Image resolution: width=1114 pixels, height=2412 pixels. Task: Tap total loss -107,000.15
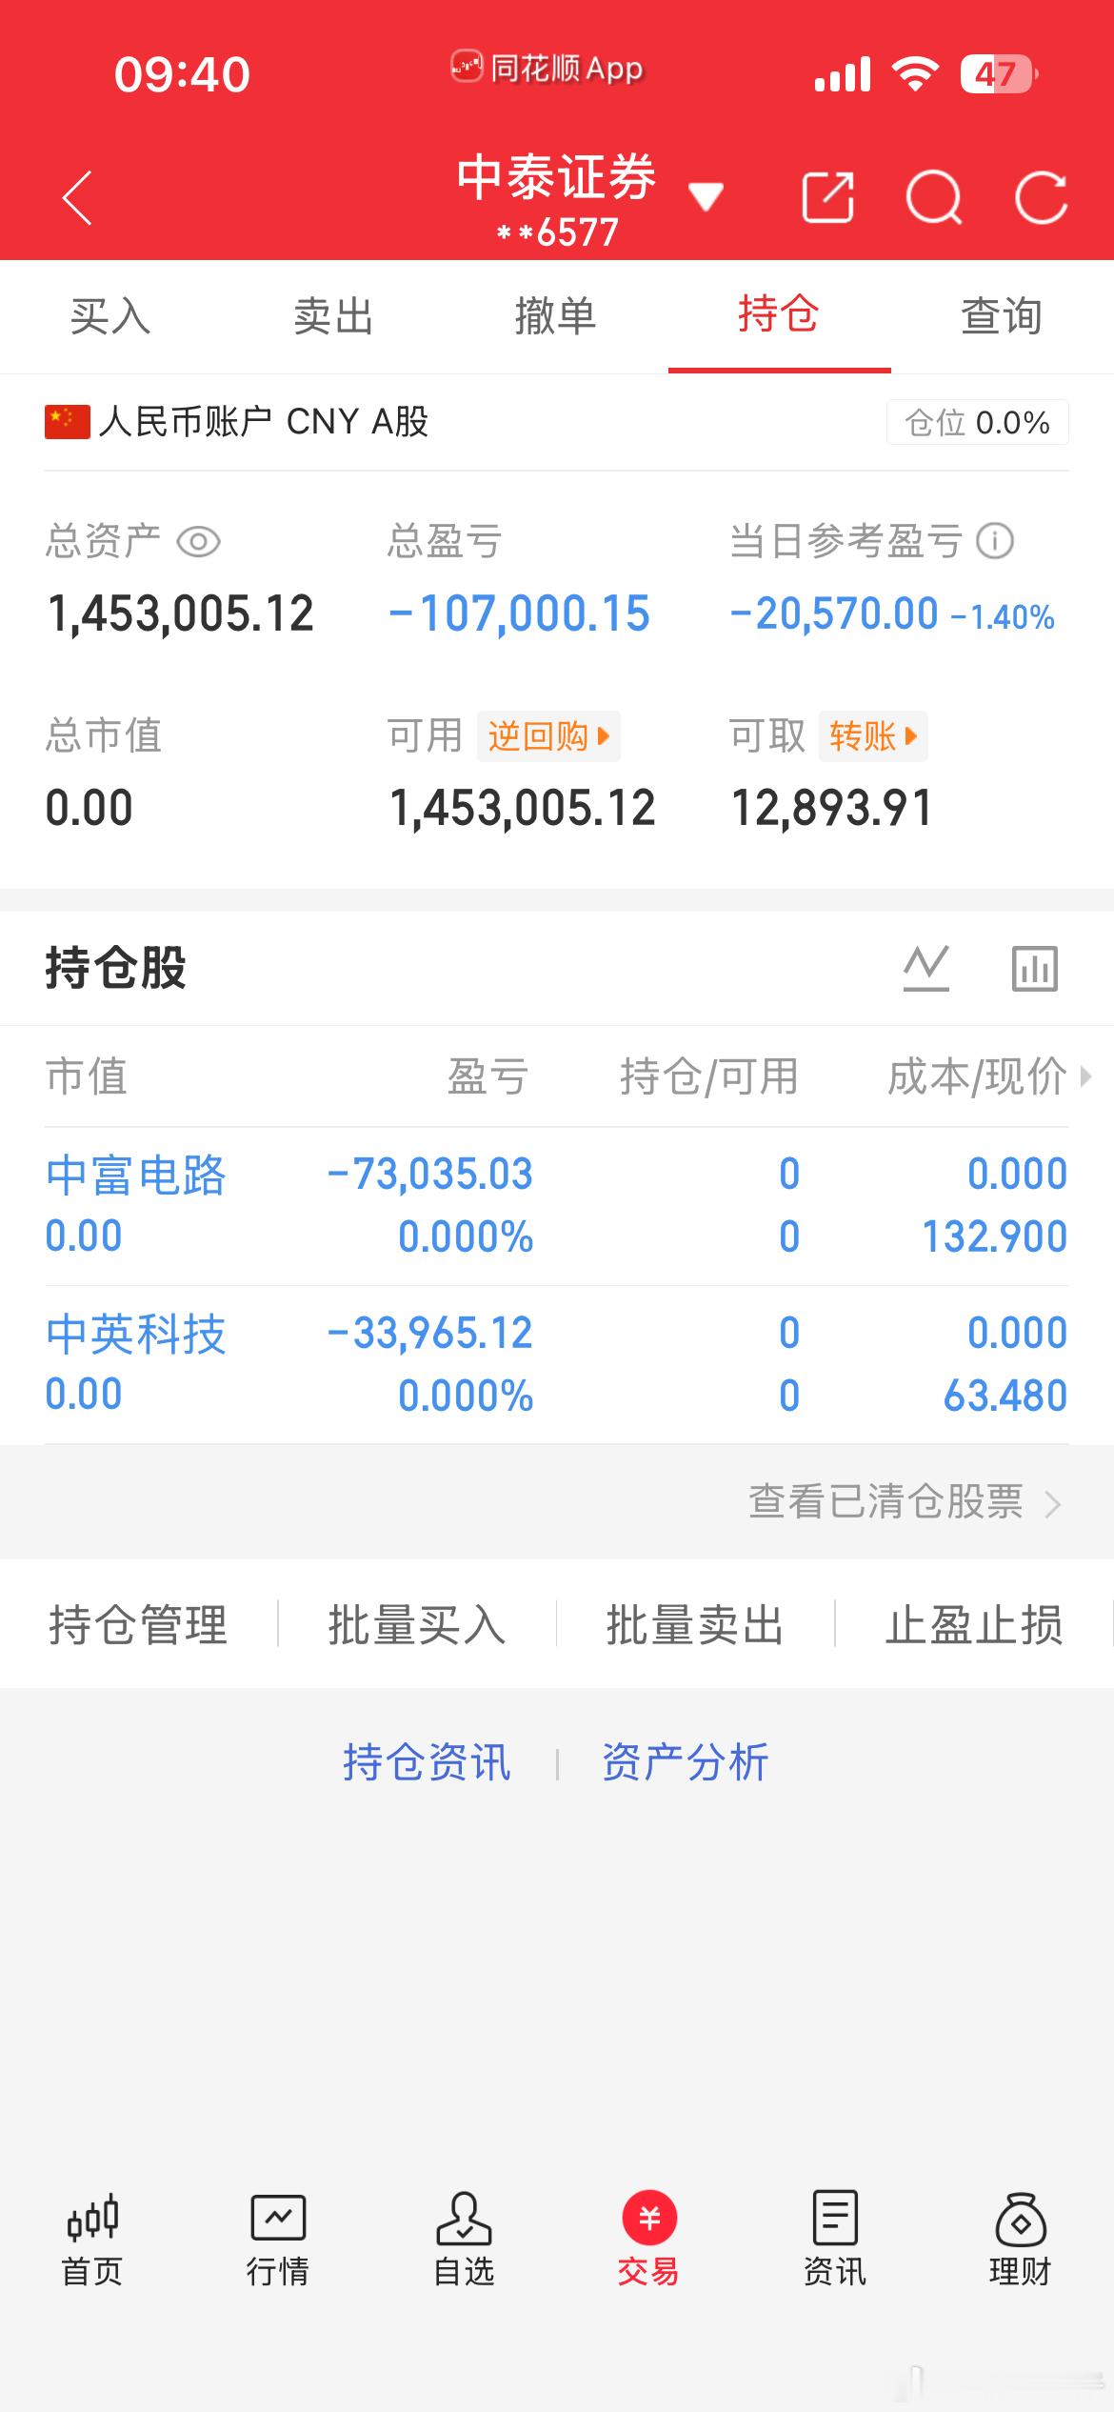pos(520,613)
